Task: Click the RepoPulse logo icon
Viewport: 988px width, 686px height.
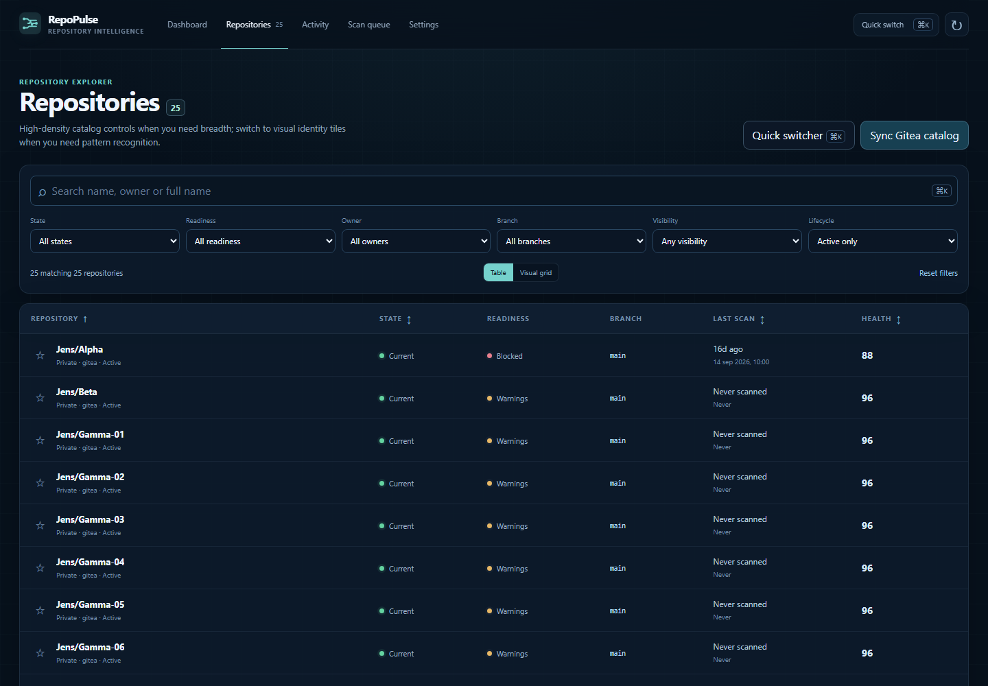Action: tap(30, 23)
